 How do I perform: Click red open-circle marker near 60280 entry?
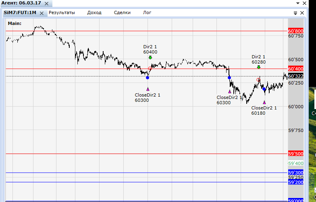point(258,80)
